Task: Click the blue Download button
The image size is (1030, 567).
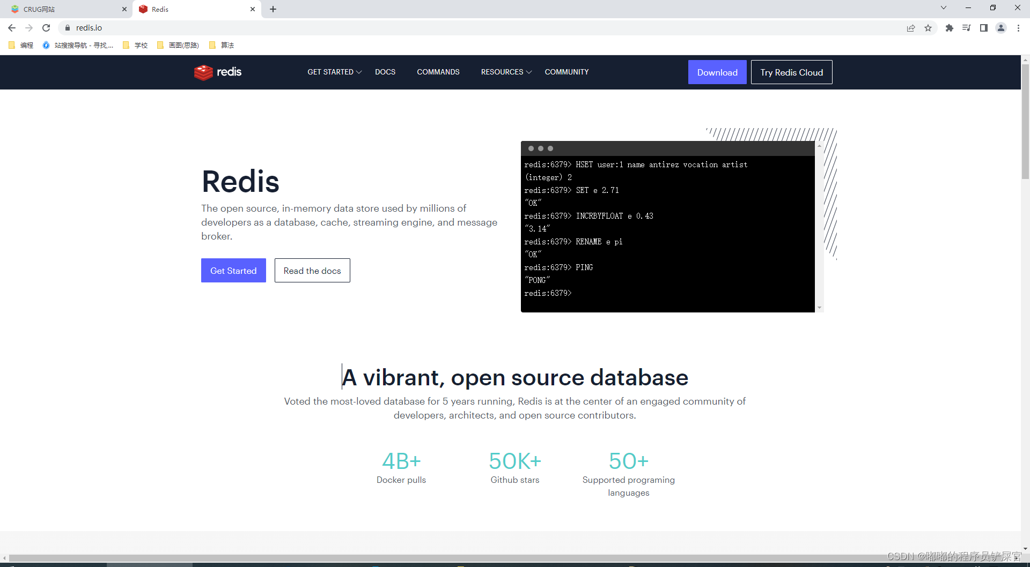Action: (x=717, y=72)
